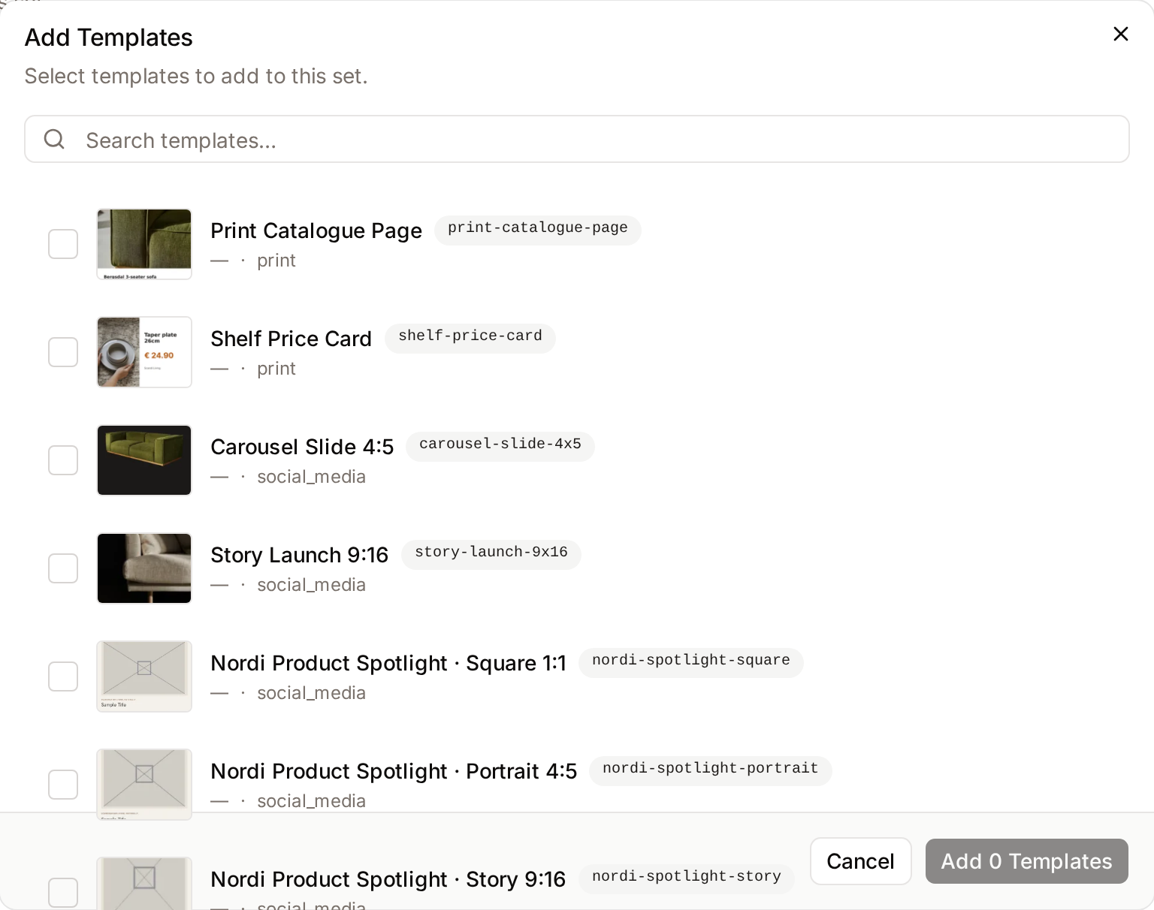Open Shelf Price Card thumbnail

(144, 352)
